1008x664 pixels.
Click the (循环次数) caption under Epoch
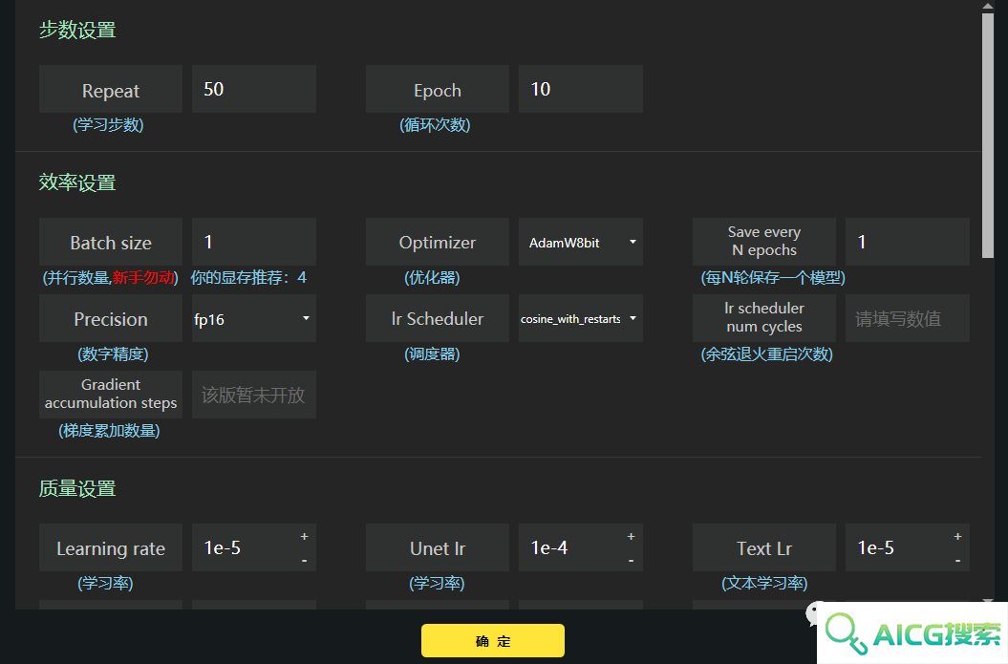click(x=435, y=125)
